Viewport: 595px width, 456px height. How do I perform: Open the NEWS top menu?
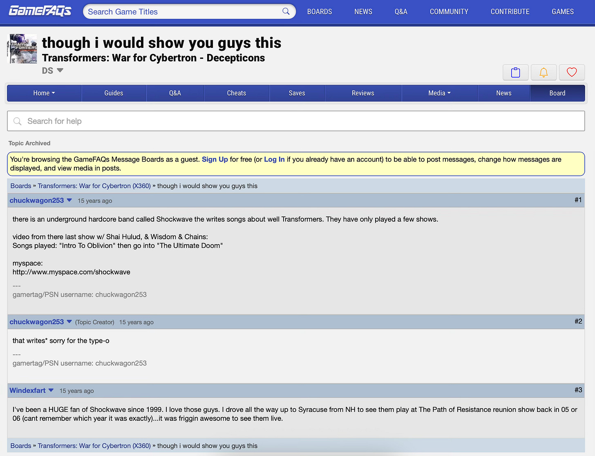[x=363, y=11]
